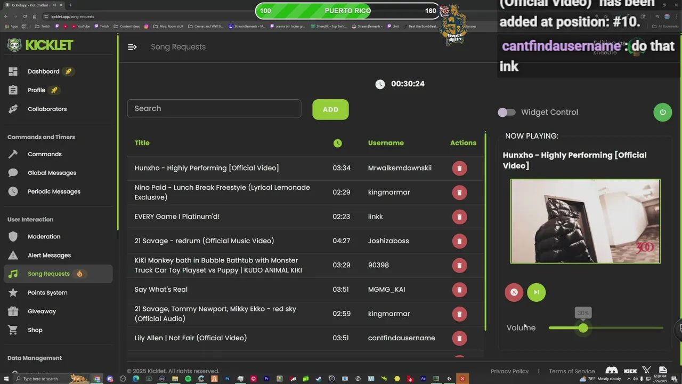Viewport: 682px width, 384px height.
Task: Click username cantfindausername in list
Action: click(401, 338)
